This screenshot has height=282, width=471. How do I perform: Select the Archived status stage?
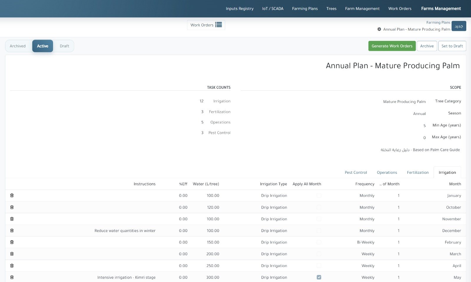(18, 46)
